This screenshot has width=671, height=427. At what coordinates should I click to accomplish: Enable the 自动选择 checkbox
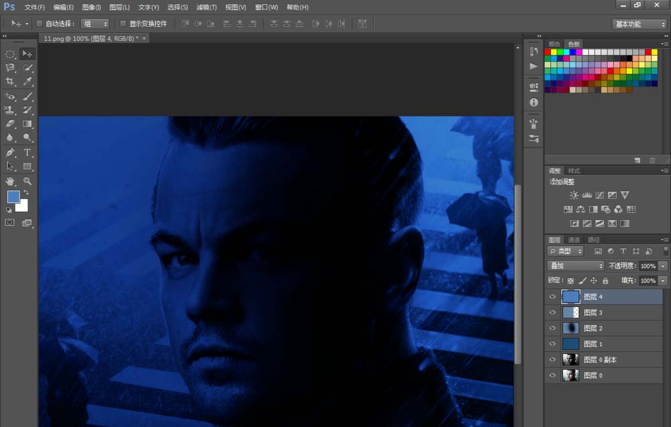tap(40, 23)
